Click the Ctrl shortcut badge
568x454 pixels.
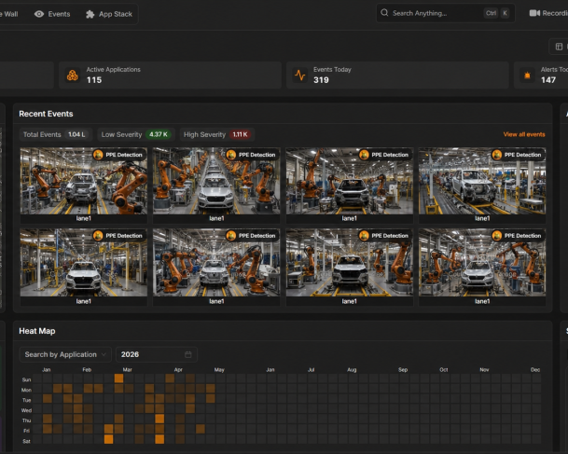click(x=491, y=13)
